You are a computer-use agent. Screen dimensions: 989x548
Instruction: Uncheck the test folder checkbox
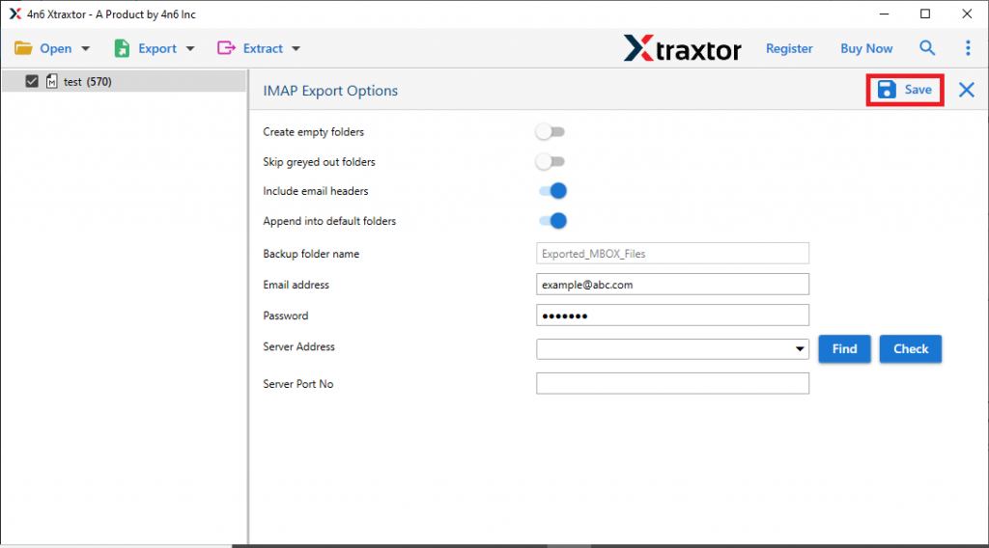coord(32,82)
